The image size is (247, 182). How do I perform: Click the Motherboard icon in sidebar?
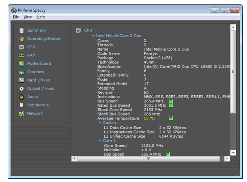21,64
